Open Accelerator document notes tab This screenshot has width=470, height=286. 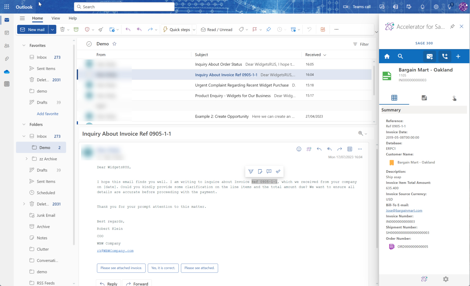[x=424, y=98]
